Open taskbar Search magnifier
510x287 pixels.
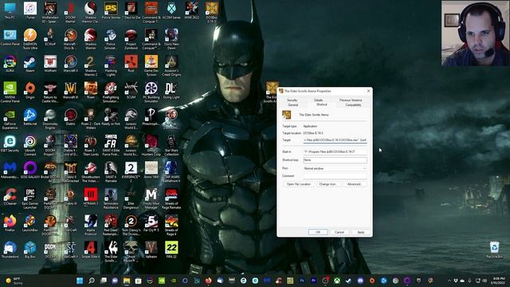[92, 281]
